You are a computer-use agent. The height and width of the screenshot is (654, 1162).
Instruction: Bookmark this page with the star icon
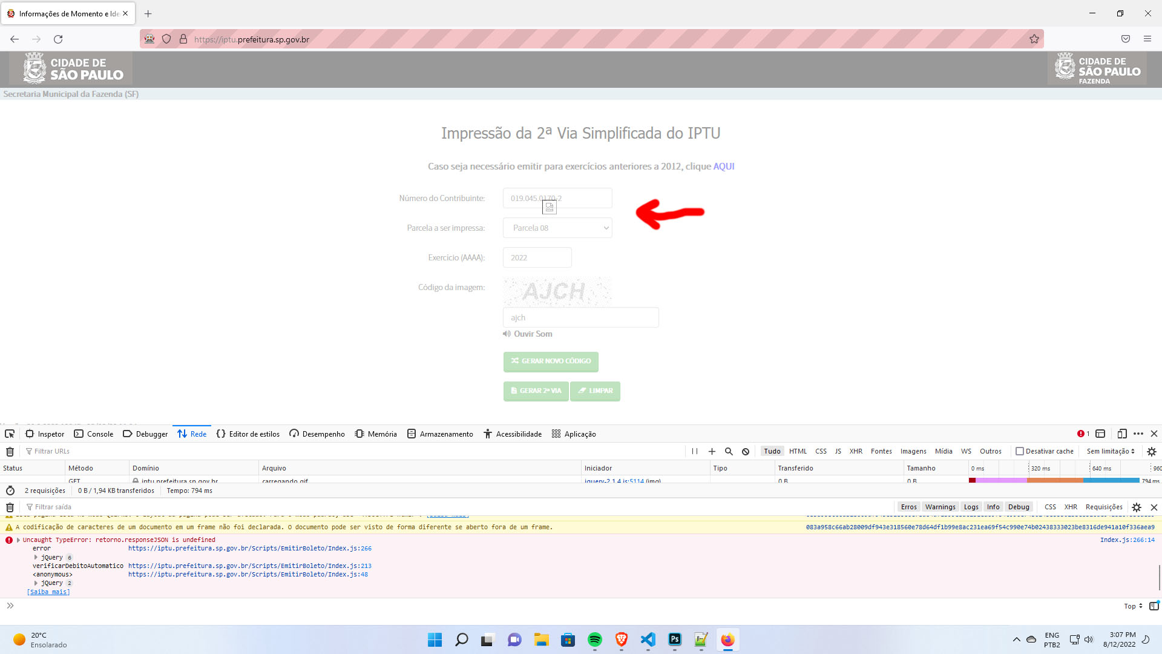(1034, 39)
